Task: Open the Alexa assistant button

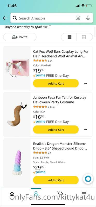Action: click(x=88, y=179)
